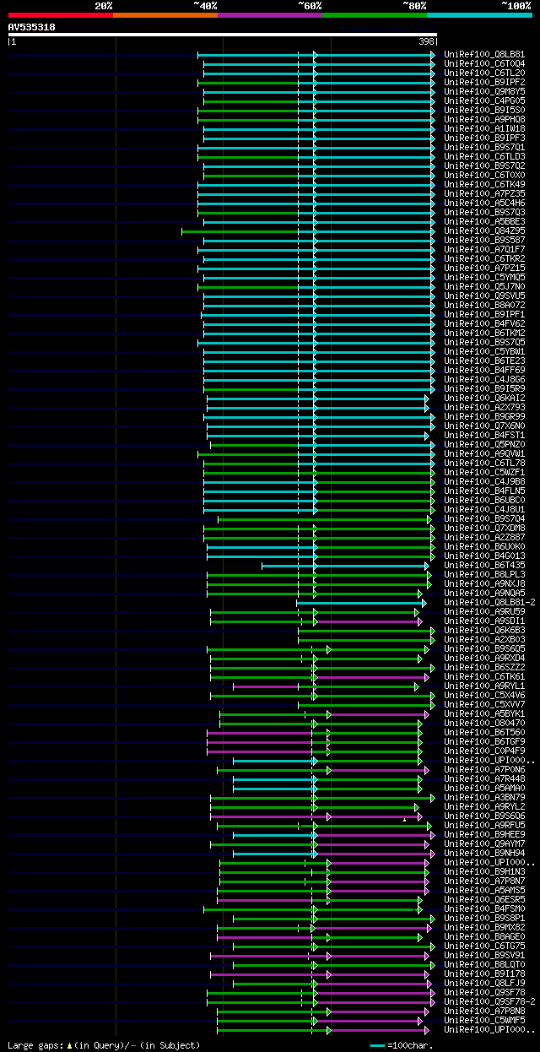Open hit UniRef100_Q8LB81
540x1052 pixels.
(x=484, y=54)
